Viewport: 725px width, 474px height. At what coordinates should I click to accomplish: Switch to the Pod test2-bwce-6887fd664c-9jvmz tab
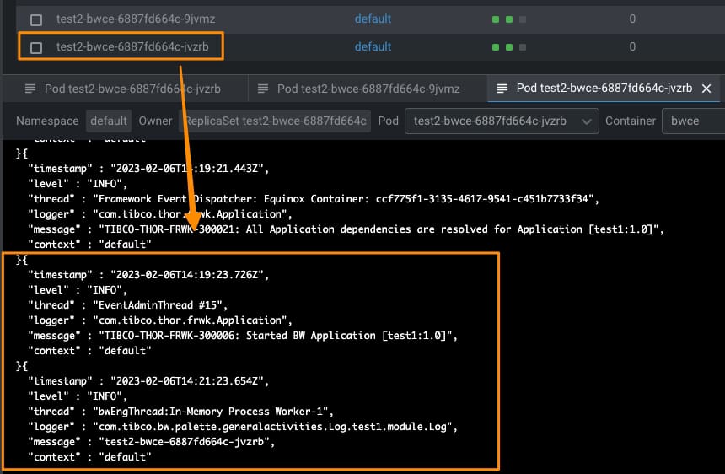click(368, 89)
